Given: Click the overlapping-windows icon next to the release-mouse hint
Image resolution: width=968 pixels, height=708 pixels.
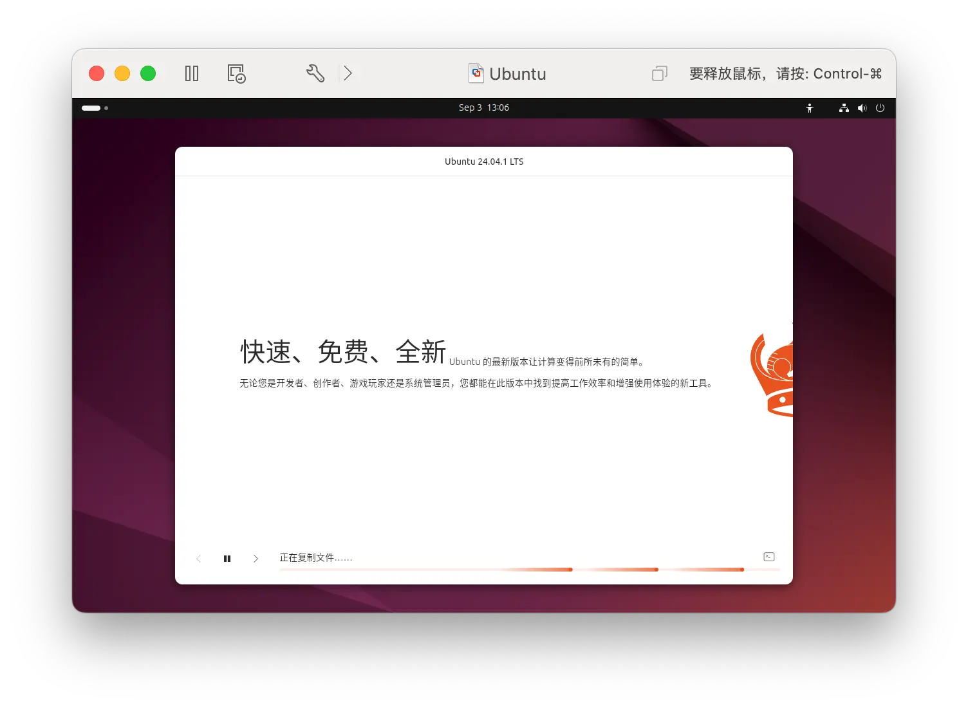Looking at the screenshot, I should point(660,73).
